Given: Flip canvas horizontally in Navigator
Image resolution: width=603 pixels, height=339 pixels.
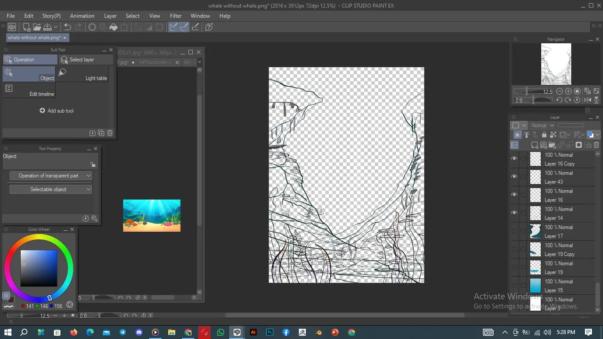Looking at the screenshot, I should click(x=587, y=100).
